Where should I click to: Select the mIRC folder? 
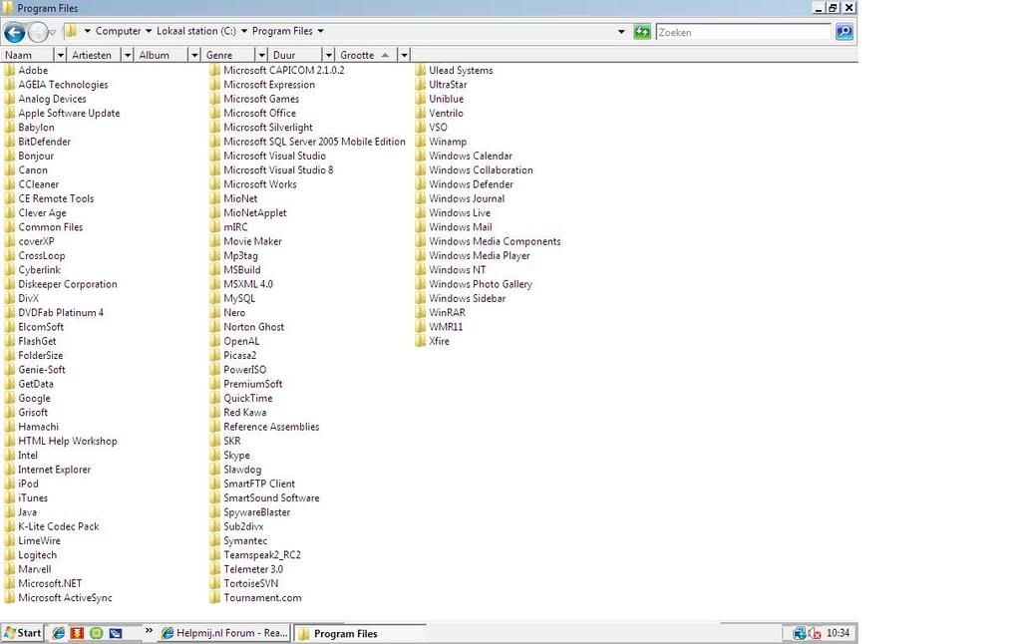click(x=233, y=226)
